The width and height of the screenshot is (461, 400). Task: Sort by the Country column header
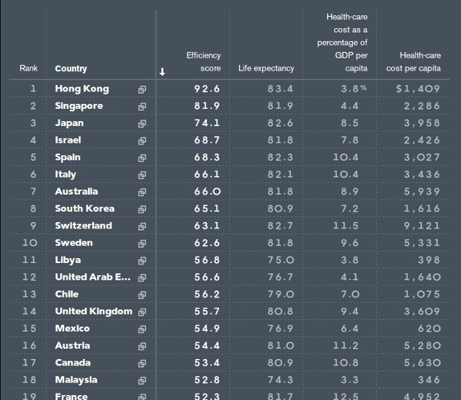click(x=71, y=68)
